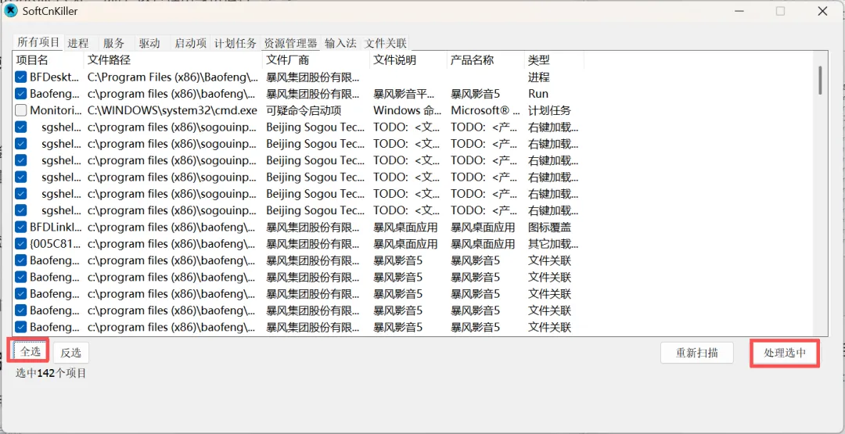Viewport: 845px width, 434px height.
Task: Select the Monitori... item name
Action: (56, 110)
